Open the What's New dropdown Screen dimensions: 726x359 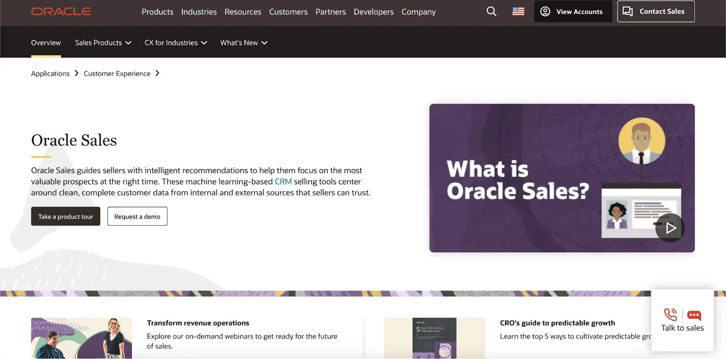click(x=244, y=43)
